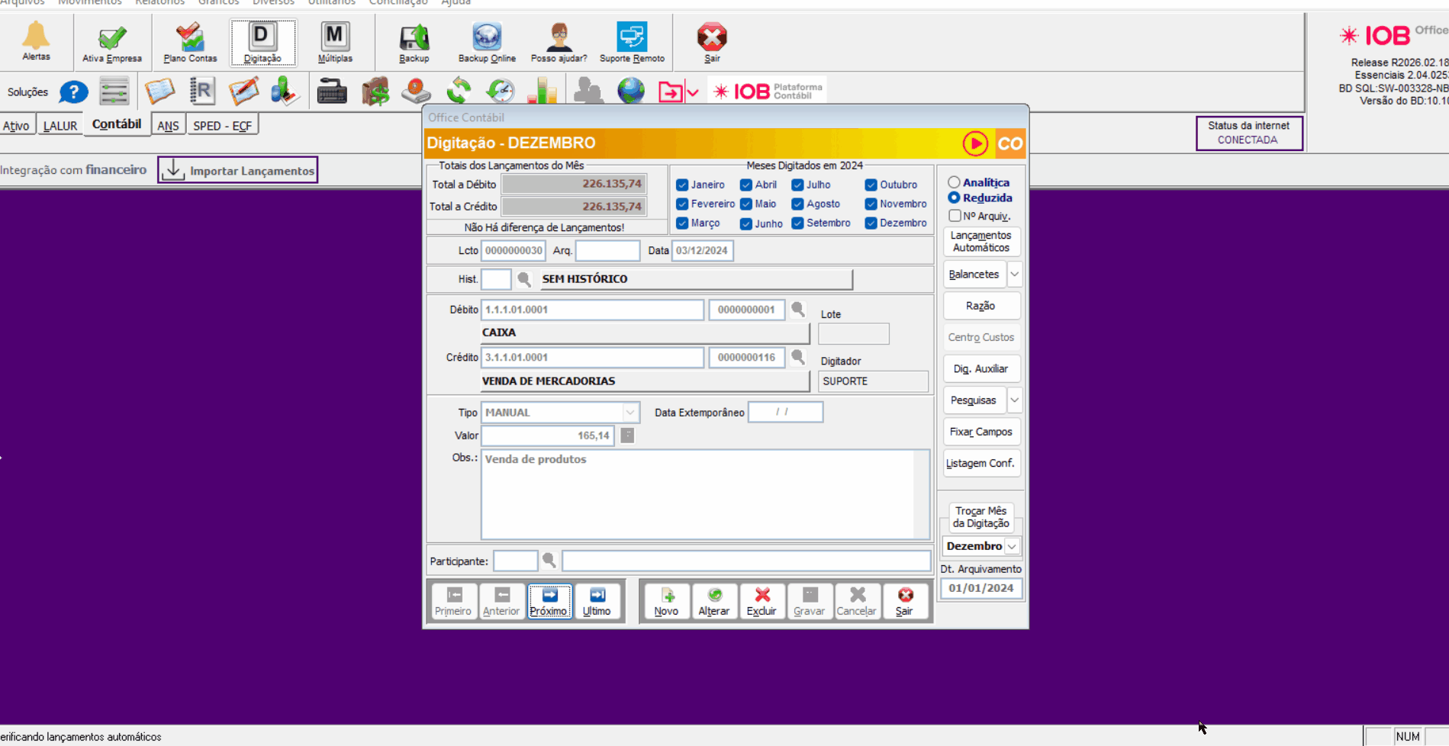1449x746 pixels.
Task: Open the Plano Contas toolbar icon
Action: [190, 43]
